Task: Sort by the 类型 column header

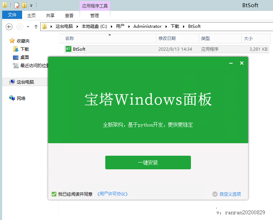Action: pyautogui.click(x=220, y=38)
